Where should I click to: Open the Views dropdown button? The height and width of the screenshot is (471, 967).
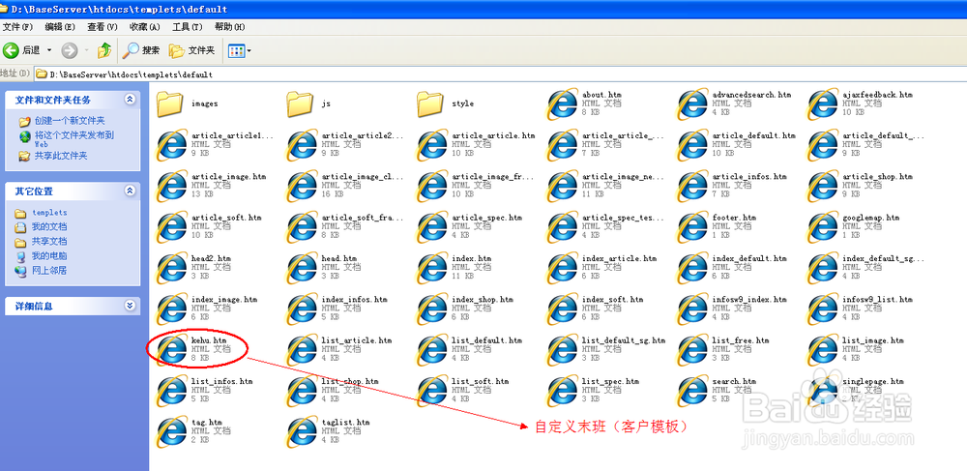tap(239, 50)
